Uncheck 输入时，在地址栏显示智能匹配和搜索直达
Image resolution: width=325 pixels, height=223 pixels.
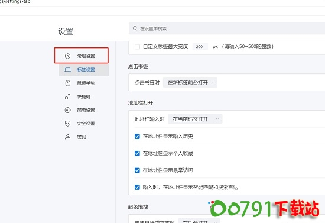pyautogui.click(x=137, y=188)
